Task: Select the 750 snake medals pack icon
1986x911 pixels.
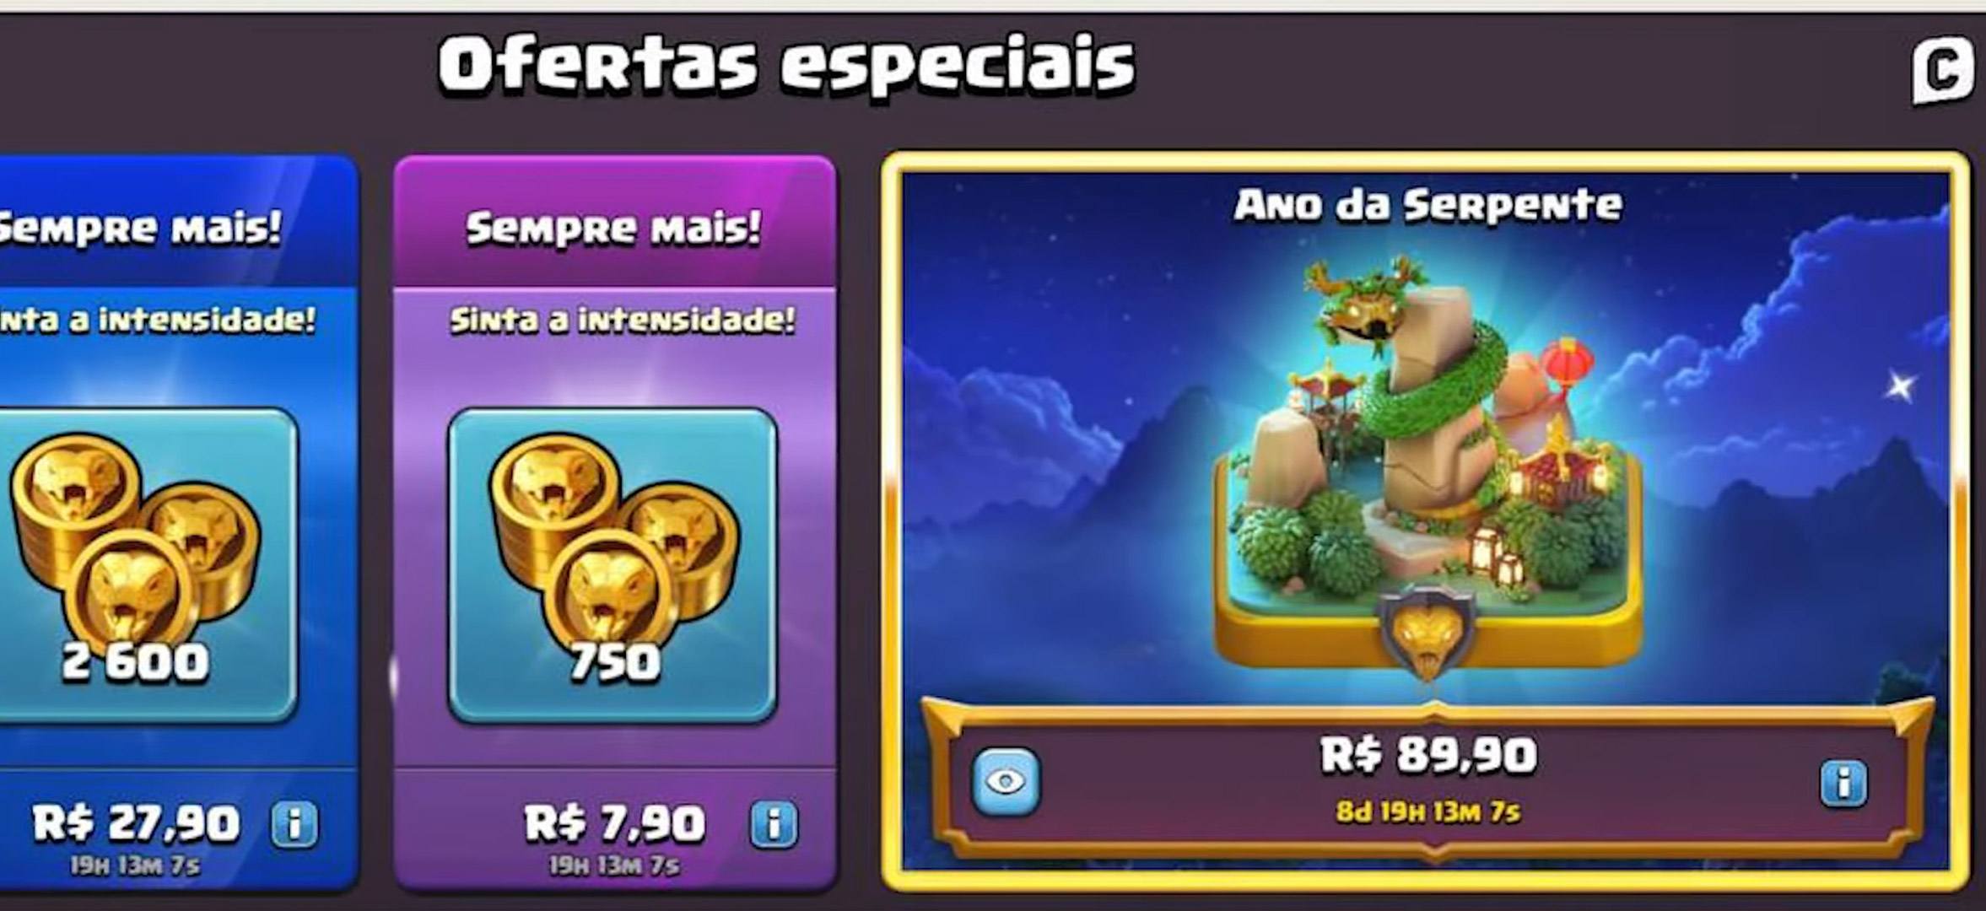Action: coord(613,565)
